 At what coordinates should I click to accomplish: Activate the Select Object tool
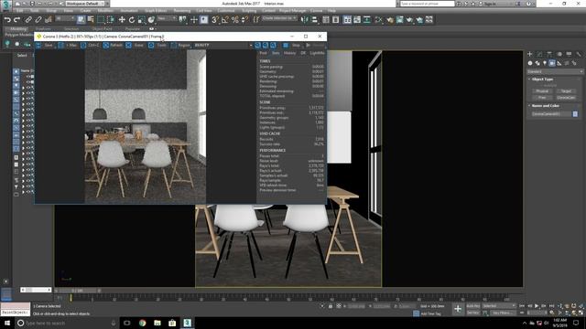[x=81, y=19]
